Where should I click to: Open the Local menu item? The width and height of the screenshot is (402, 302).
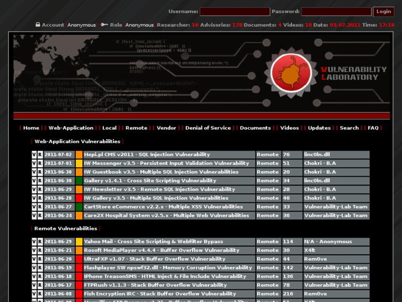coord(109,128)
